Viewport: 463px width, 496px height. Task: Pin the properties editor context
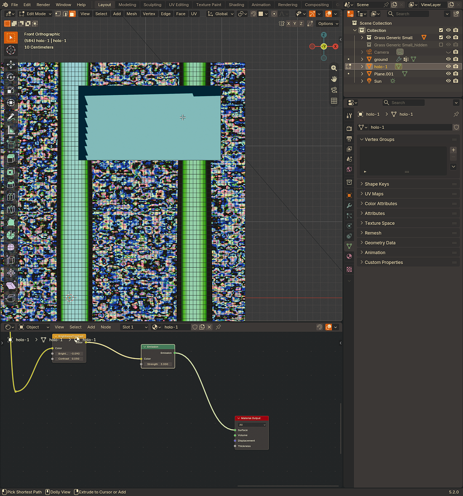[x=456, y=114]
